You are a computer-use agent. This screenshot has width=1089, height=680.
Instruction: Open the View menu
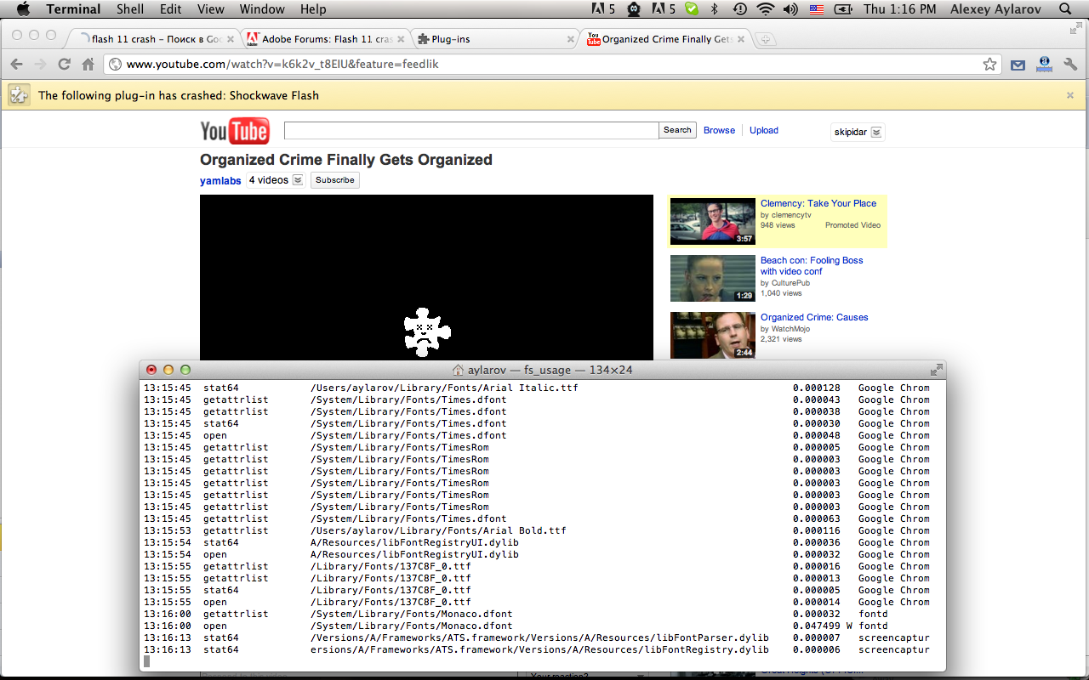[x=211, y=9]
